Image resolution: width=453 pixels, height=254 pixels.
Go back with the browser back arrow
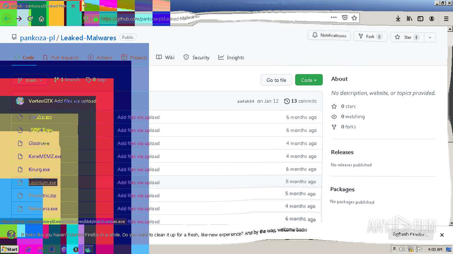pos(7,19)
